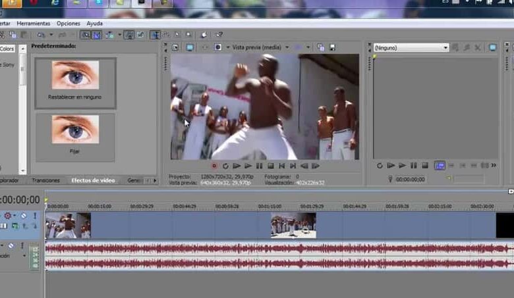Click the track FX gear icon on video track
The height and width of the screenshot is (298, 514).
click(x=7, y=216)
